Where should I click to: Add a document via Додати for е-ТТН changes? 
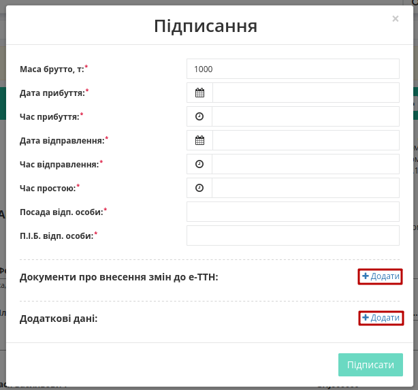click(381, 276)
